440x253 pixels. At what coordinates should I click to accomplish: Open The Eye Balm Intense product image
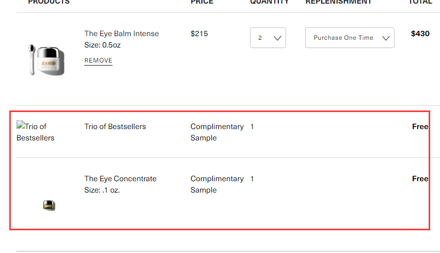tap(46, 60)
